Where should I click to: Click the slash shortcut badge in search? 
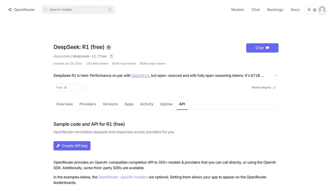click(x=110, y=10)
